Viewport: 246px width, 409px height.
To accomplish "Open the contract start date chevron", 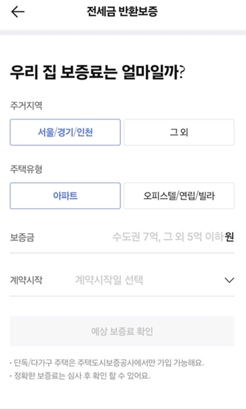I will (229, 280).
